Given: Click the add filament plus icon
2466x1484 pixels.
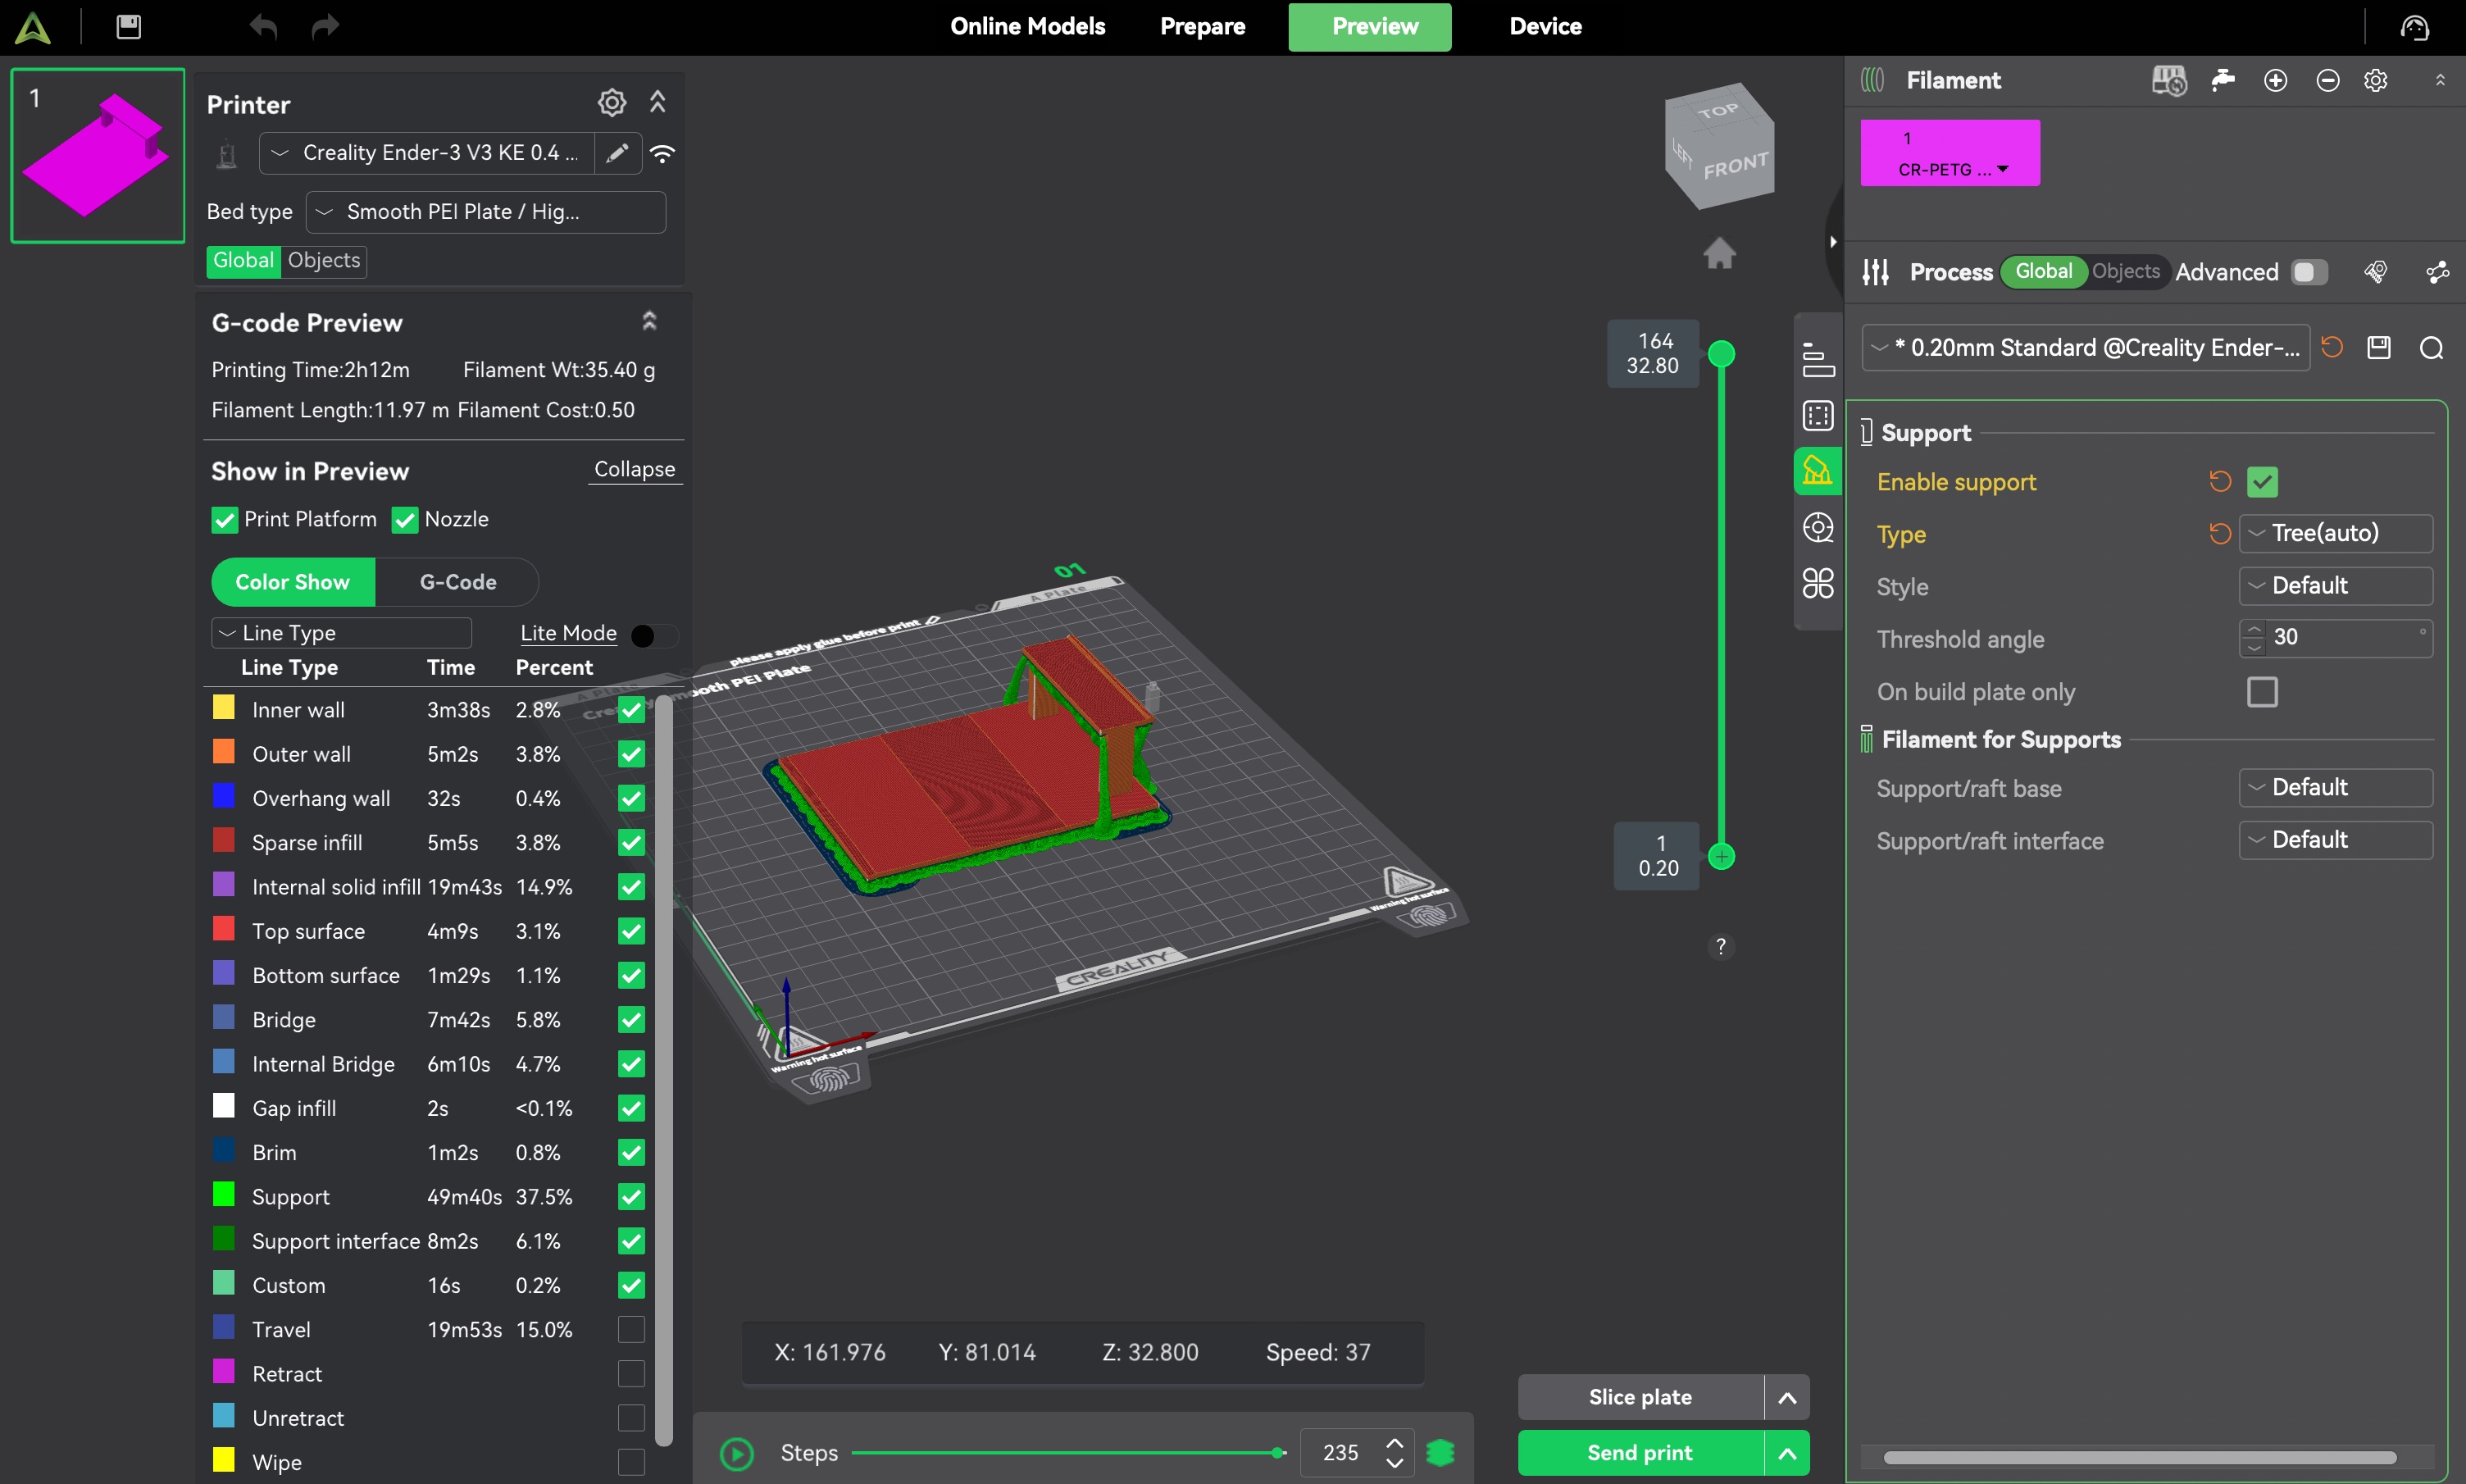Looking at the screenshot, I should 2275,81.
